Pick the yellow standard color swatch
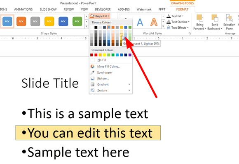Viewport: 239px width, 164px height. 104,55
